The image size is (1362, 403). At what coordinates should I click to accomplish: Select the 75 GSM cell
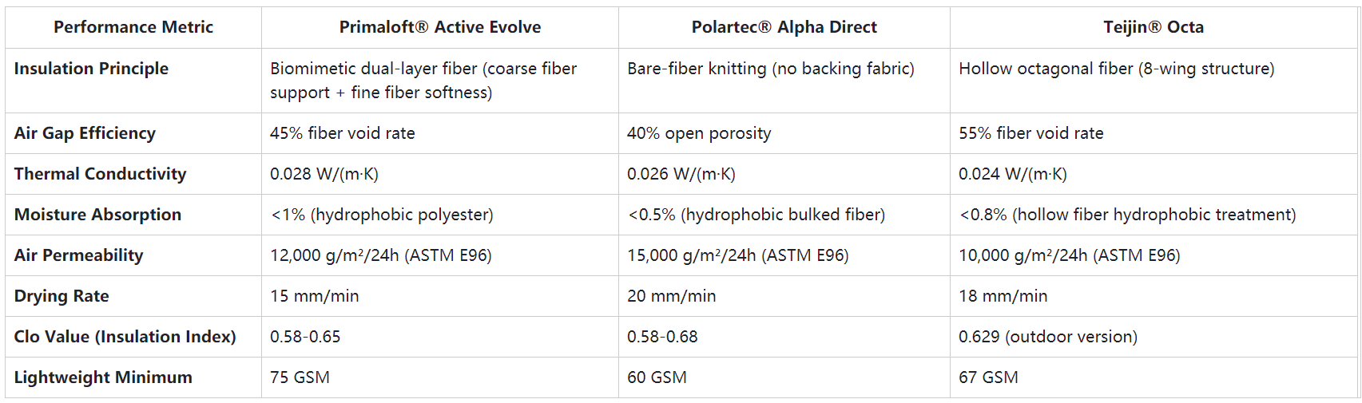point(300,377)
